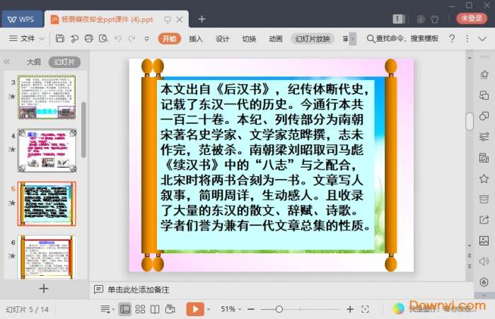Open help question mark icon
Image resolution: width=495 pixels, height=319 pixels.
pyautogui.click(x=452, y=38)
